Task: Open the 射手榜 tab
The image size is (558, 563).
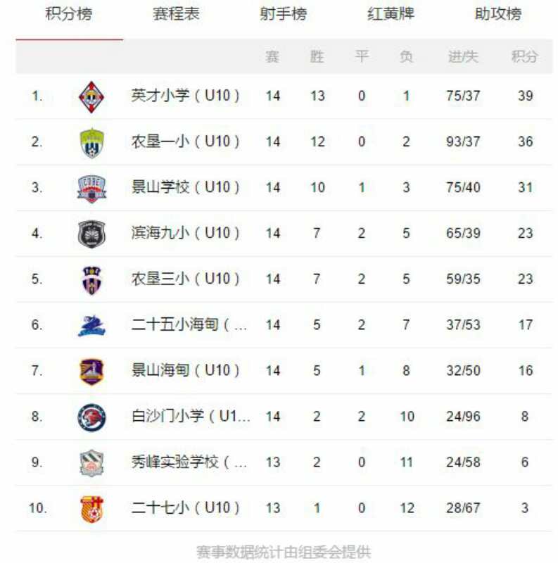Action: click(x=284, y=14)
